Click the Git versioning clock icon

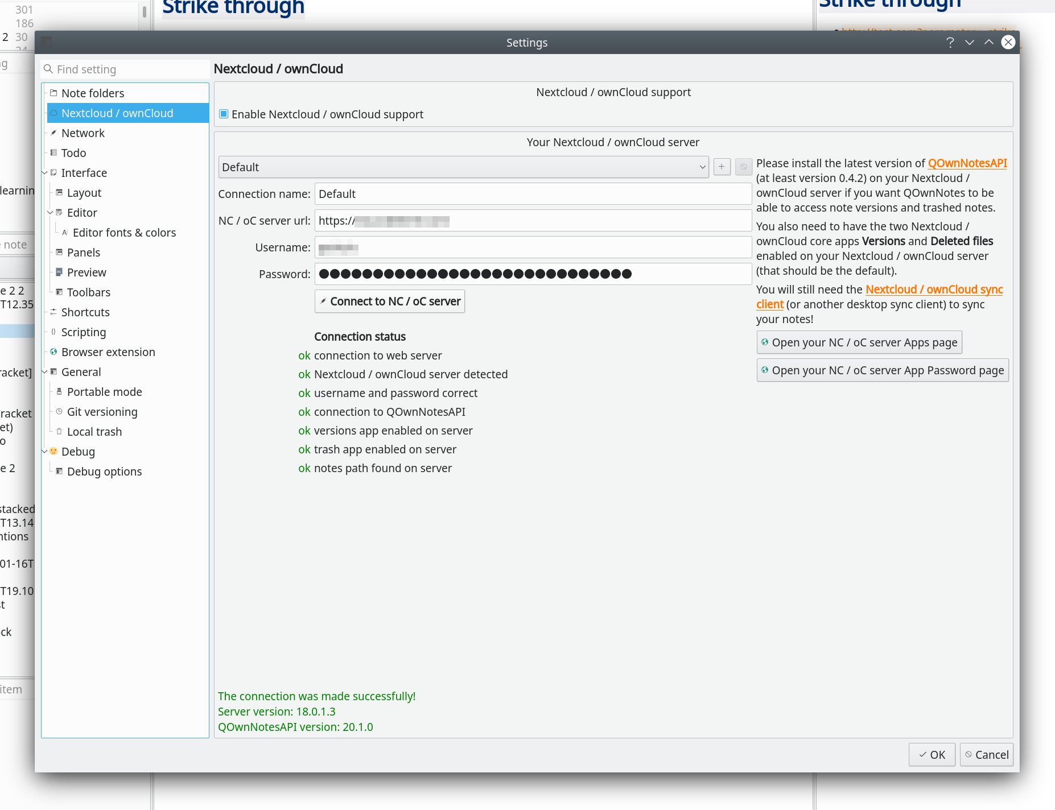[x=59, y=412]
